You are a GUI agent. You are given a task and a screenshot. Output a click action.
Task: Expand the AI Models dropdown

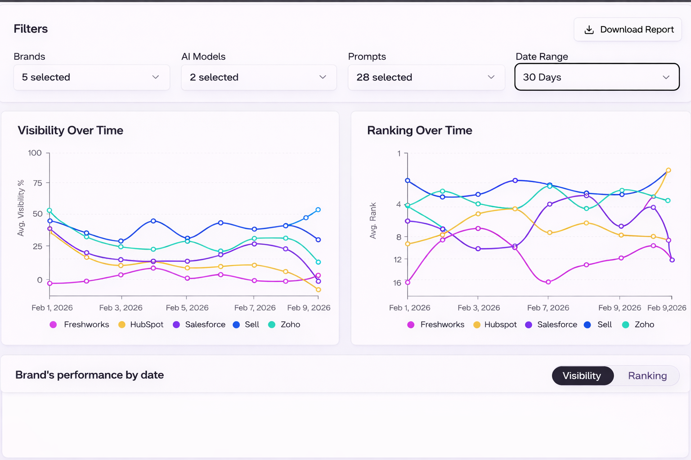pyautogui.click(x=259, y=77)
